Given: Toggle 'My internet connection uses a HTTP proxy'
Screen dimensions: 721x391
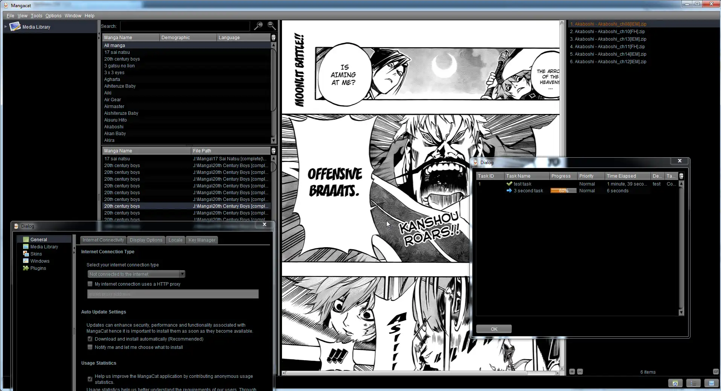Looking at the screenshot, I should click(x=90, y=284).
